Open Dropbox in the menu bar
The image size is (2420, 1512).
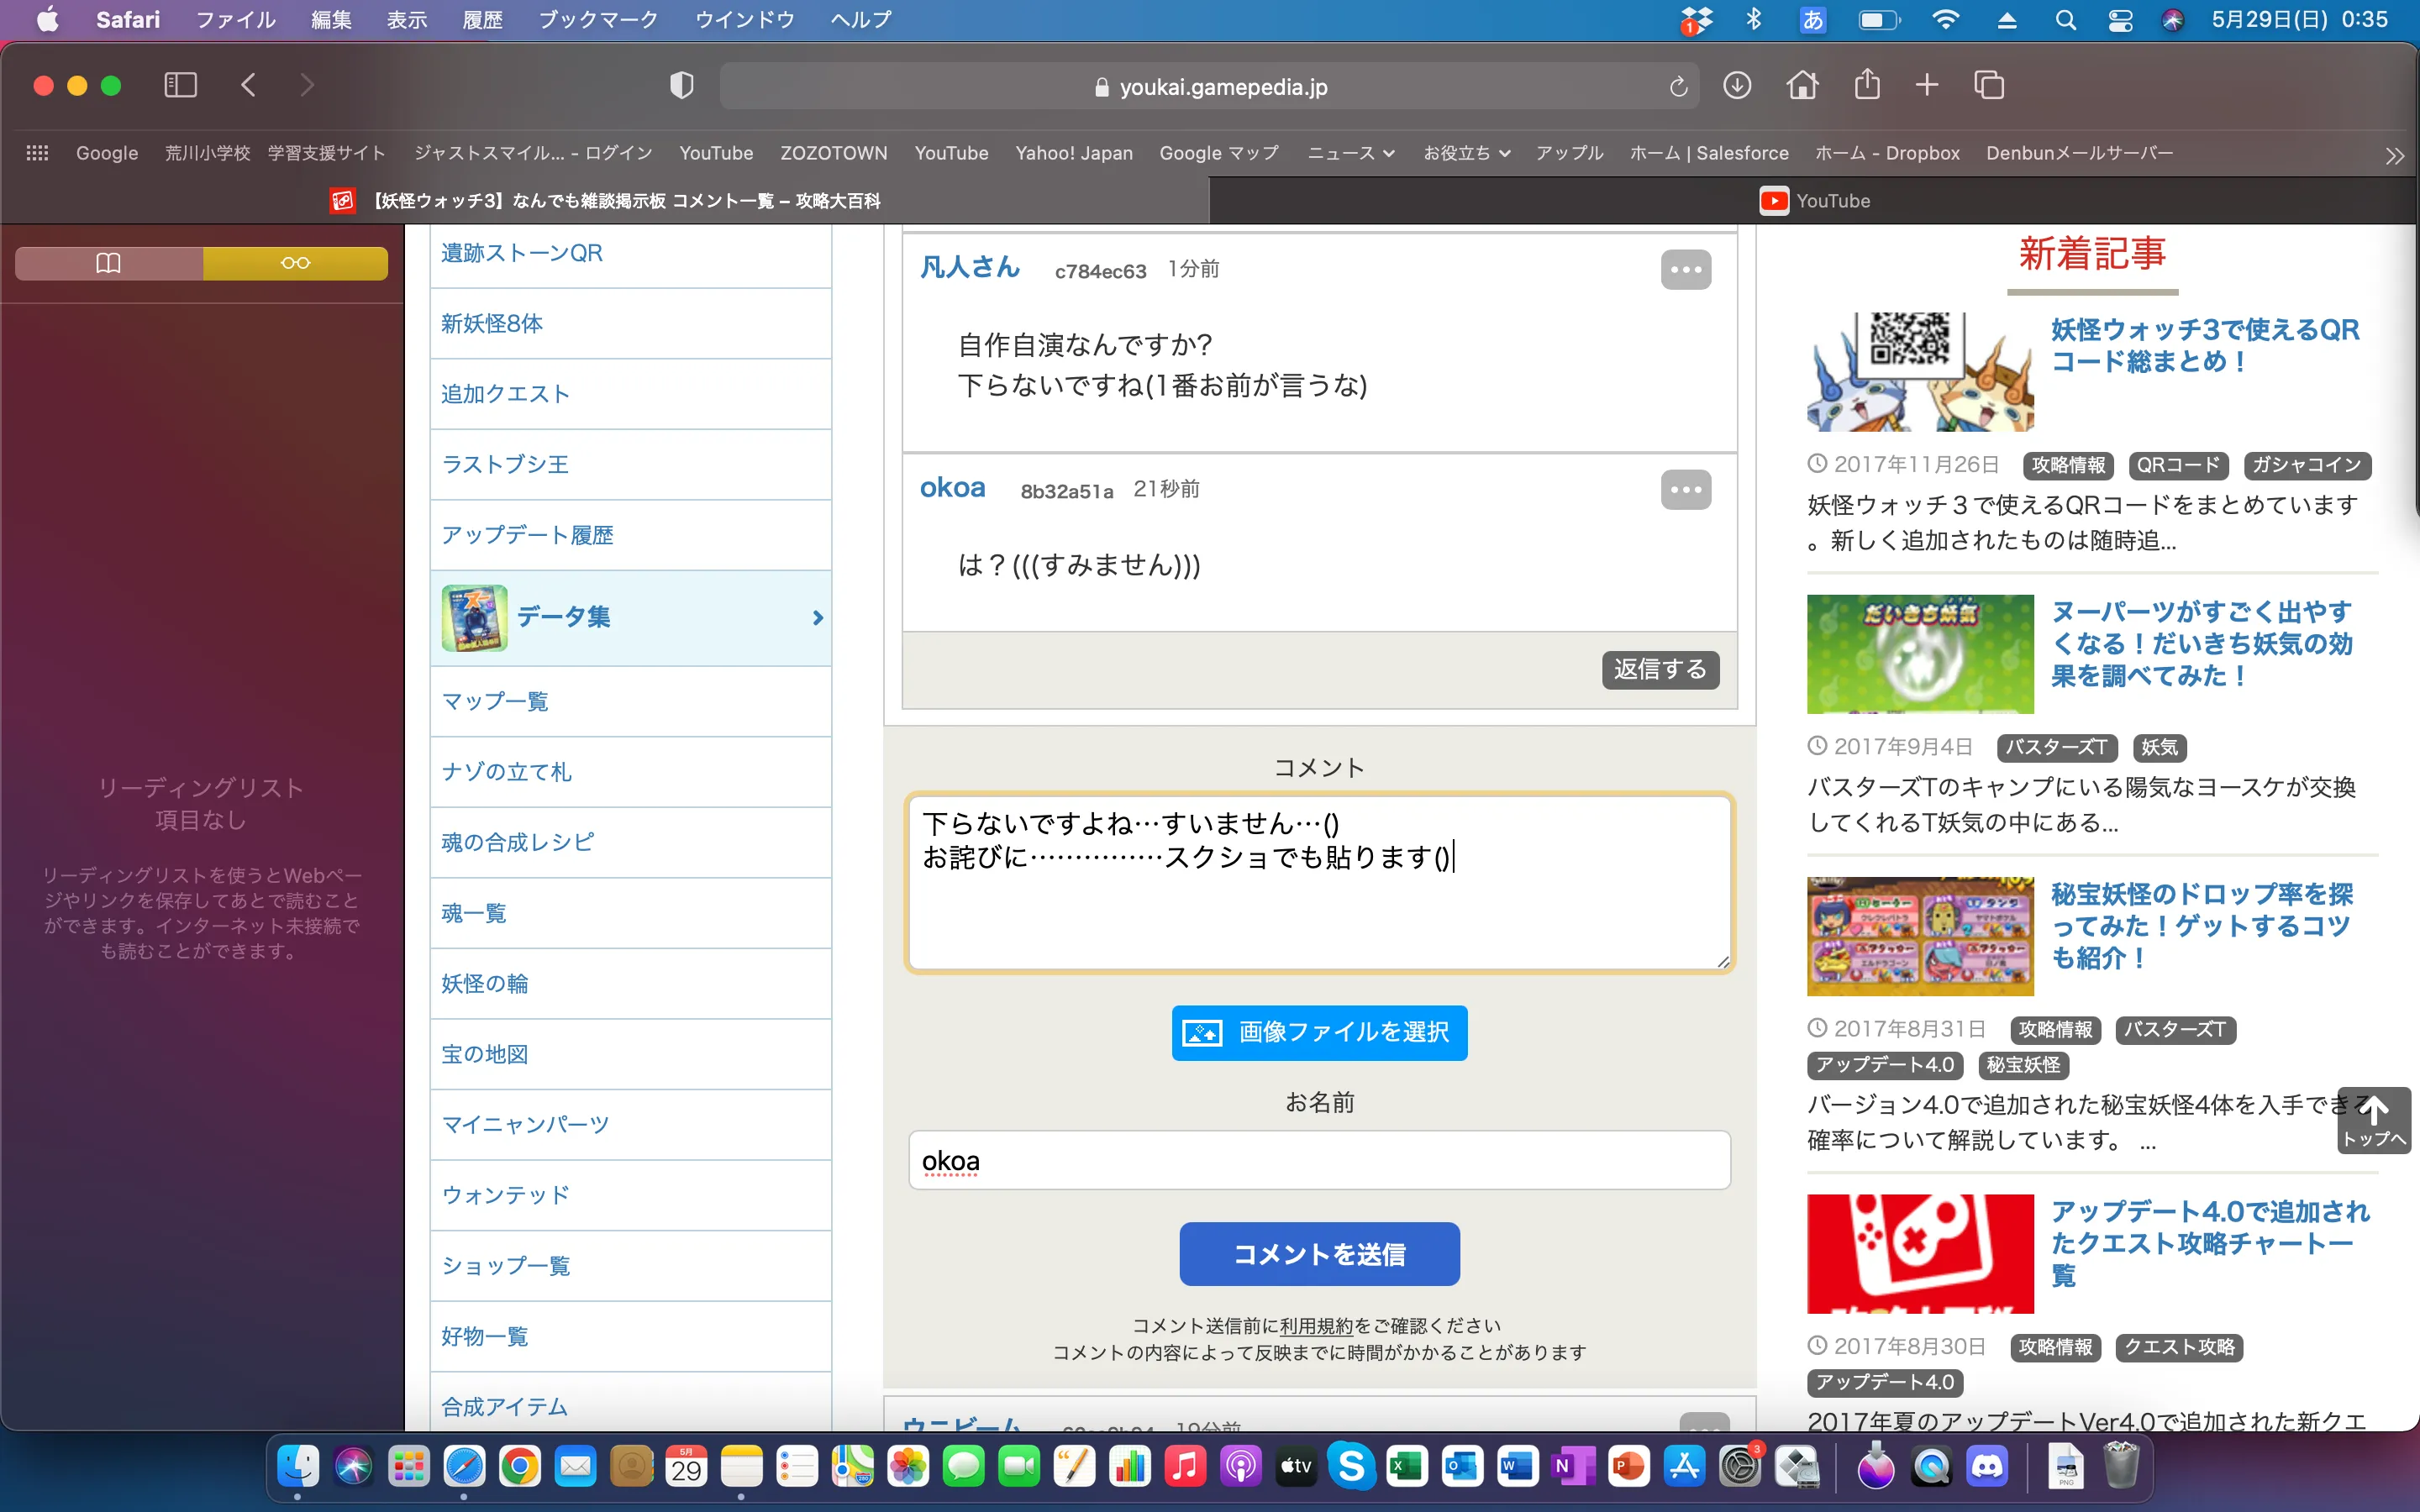tap(1696, 20)
